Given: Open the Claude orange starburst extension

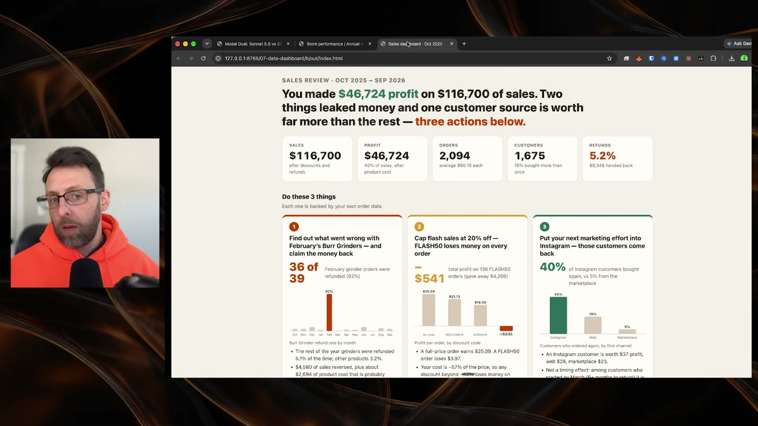Looking at the screenshot, I should [x=688, y=58].
